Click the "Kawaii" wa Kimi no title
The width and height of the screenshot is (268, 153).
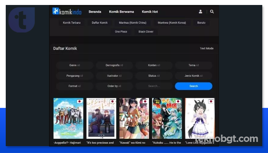[x=132, y=143]
